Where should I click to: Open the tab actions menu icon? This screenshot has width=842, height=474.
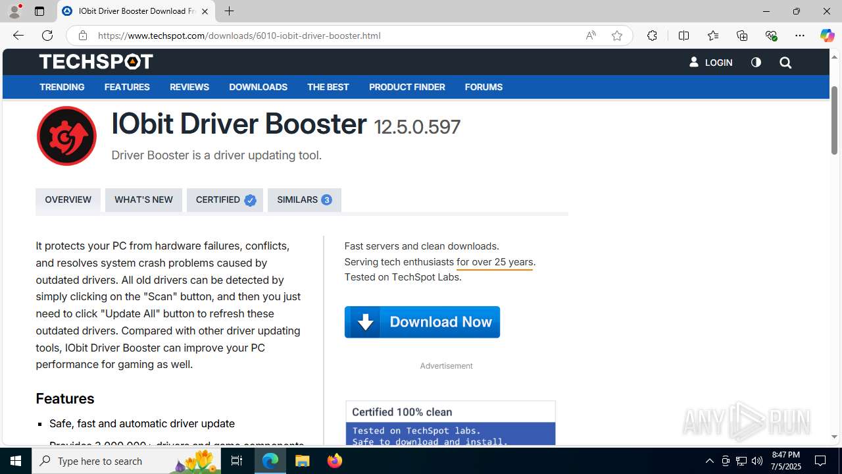point(39,11)
